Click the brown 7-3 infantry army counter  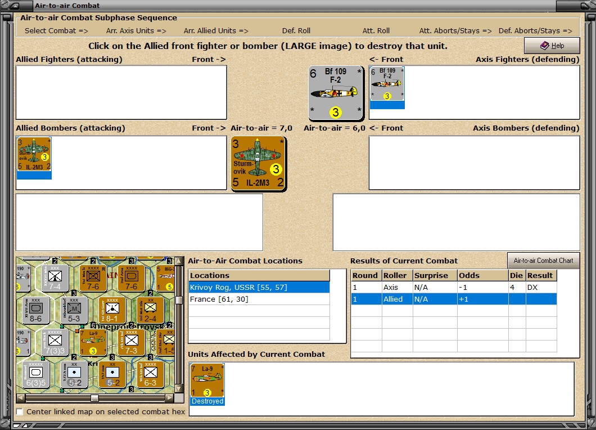(132, 342)
